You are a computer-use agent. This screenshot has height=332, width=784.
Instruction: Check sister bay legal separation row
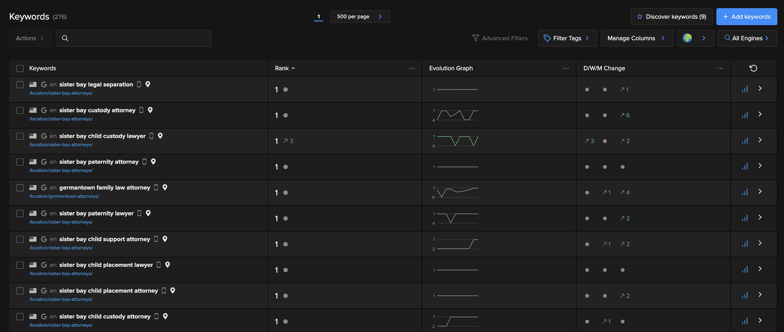pyautogui.click(x=20, y=85)
